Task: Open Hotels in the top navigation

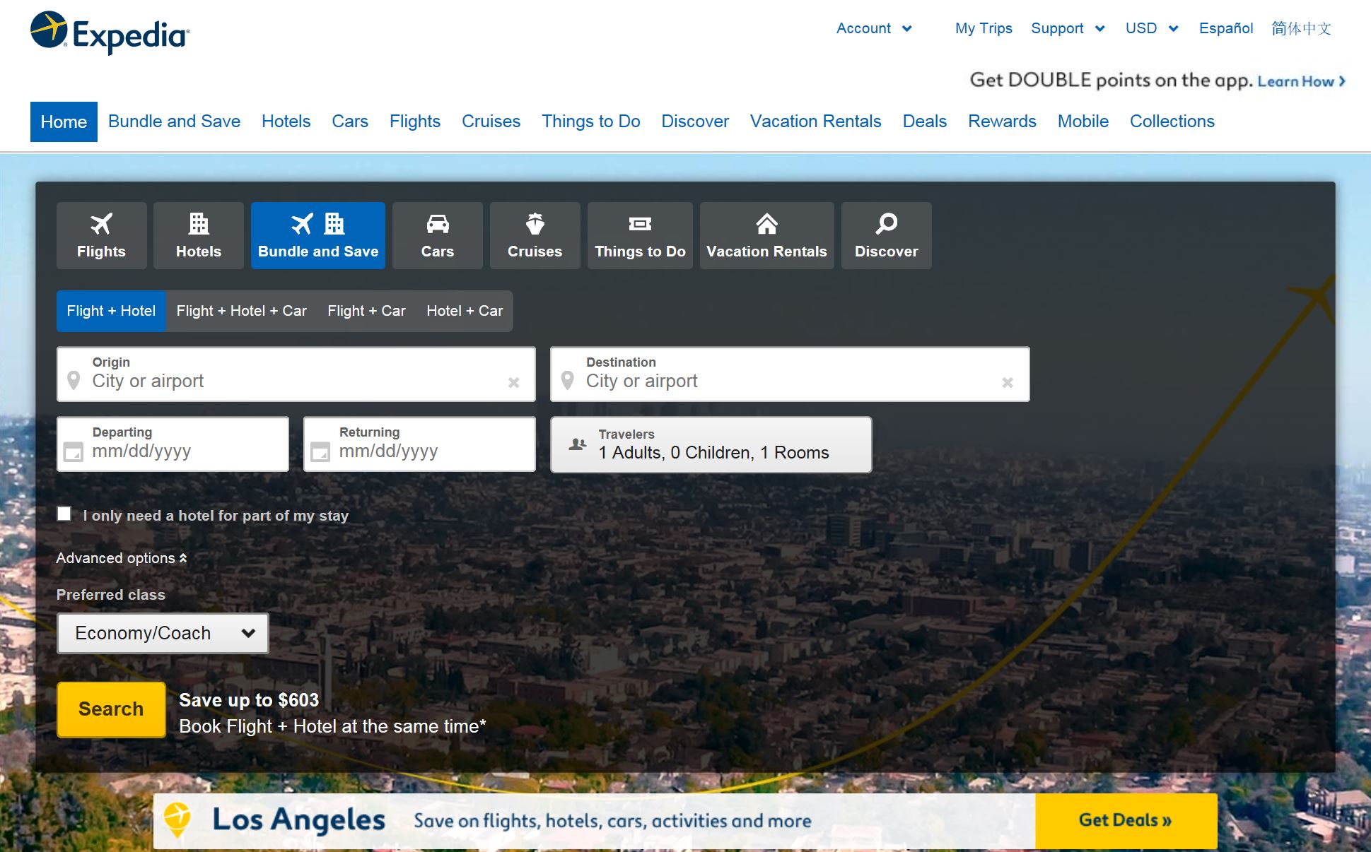Action: click(286, 122)
